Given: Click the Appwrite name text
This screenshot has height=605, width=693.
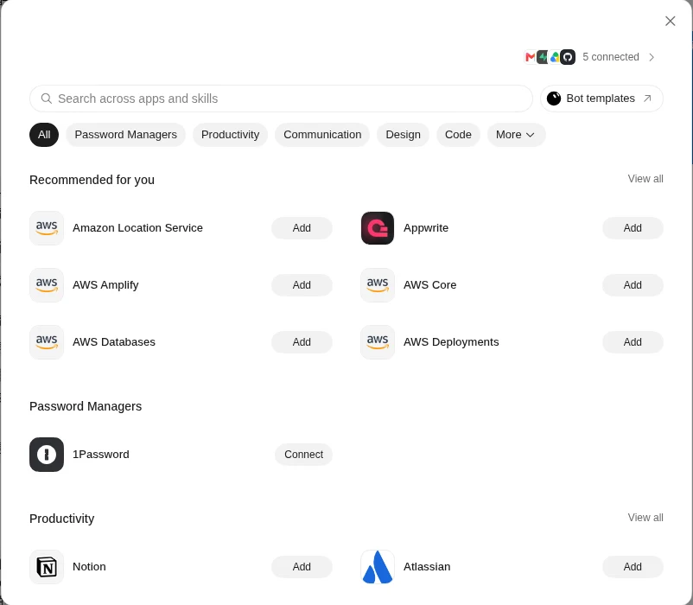Looking at the screenshot, I should click(426, 228).
